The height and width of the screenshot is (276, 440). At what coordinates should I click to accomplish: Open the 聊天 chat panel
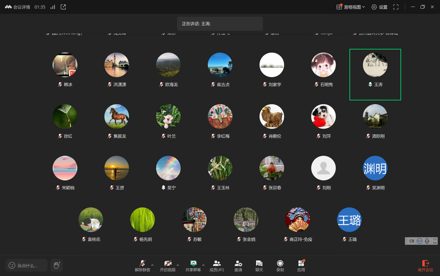coord(259,266)
